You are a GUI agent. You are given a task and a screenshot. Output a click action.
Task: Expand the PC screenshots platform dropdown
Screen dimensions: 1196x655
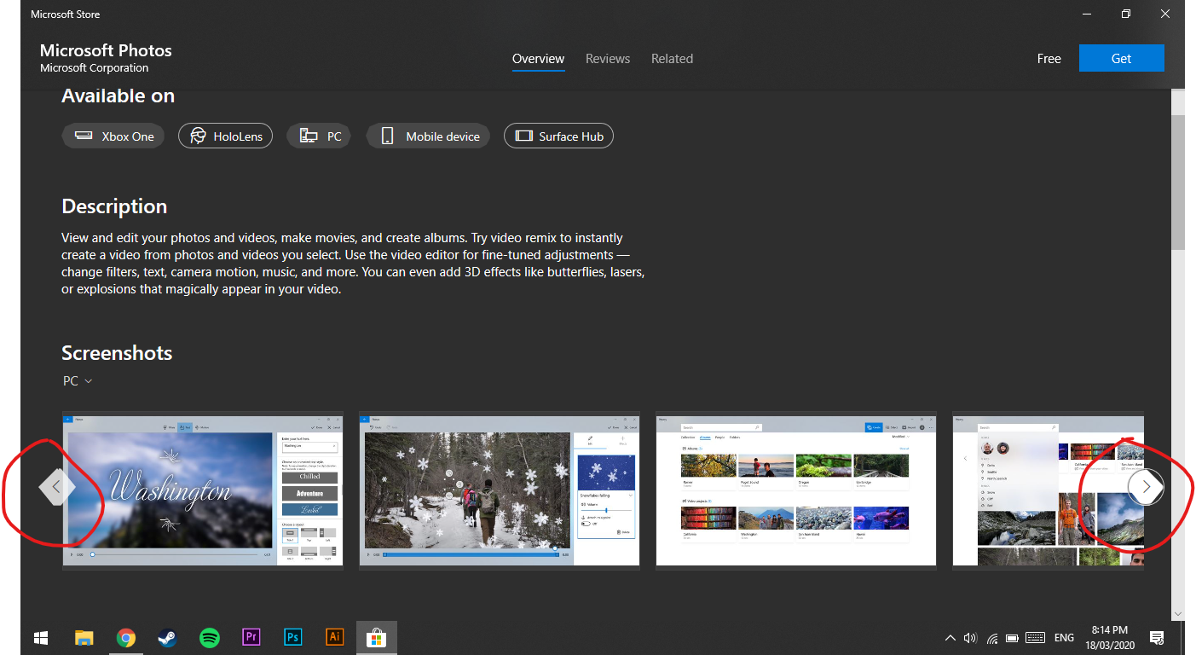pos(78,381)
